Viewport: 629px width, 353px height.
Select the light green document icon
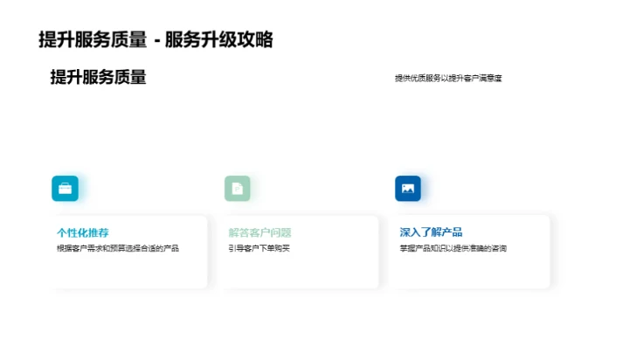point(237,188)
